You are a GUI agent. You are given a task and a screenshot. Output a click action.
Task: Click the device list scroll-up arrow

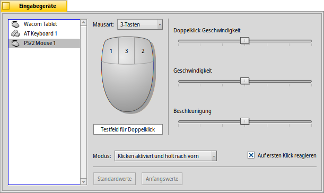(x=83, y=22)
